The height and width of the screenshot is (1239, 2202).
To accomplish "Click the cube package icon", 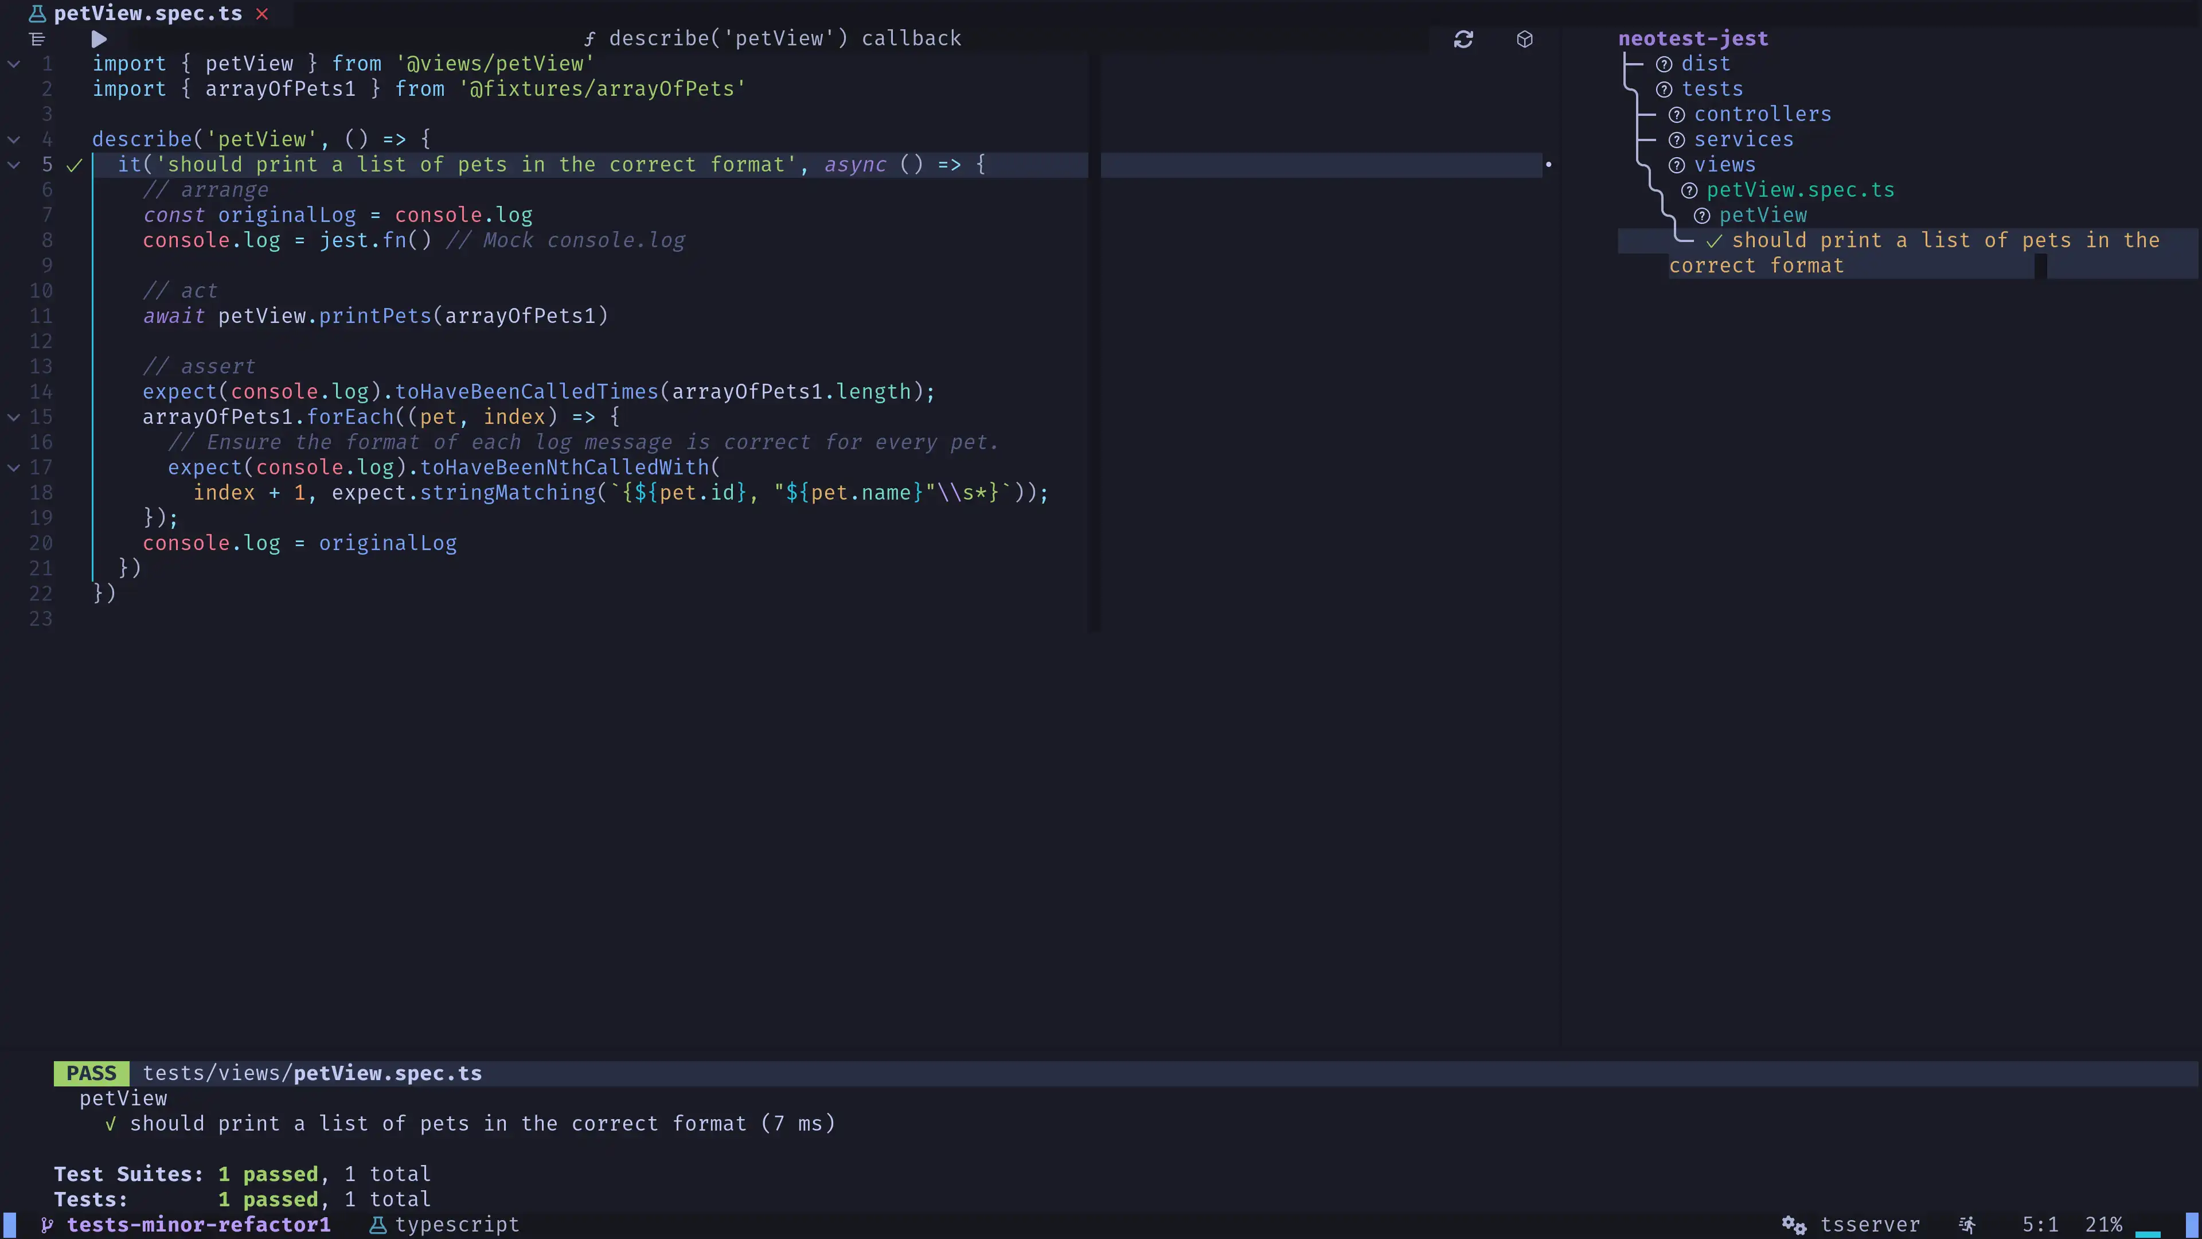I will [x=1525, y=40].
